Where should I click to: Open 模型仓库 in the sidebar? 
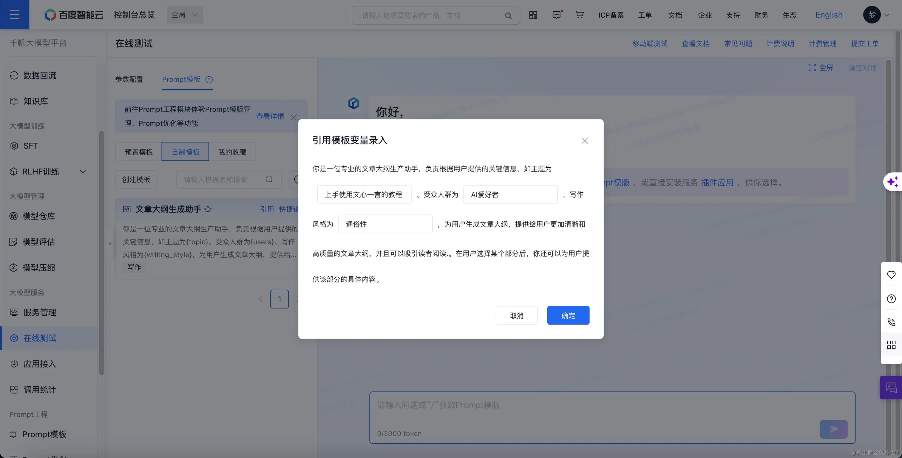pos(38,216)
